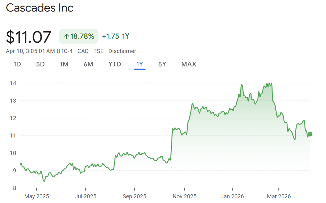Click the green current-price dot on chart

pyautogui.click(x=310, y=134)
